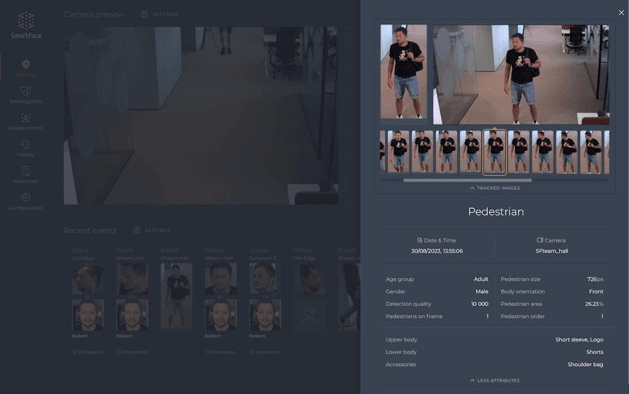Viewport: 629px width, 394px height.
Task: Click the Detection quality value 10 000
Action: 479,304
